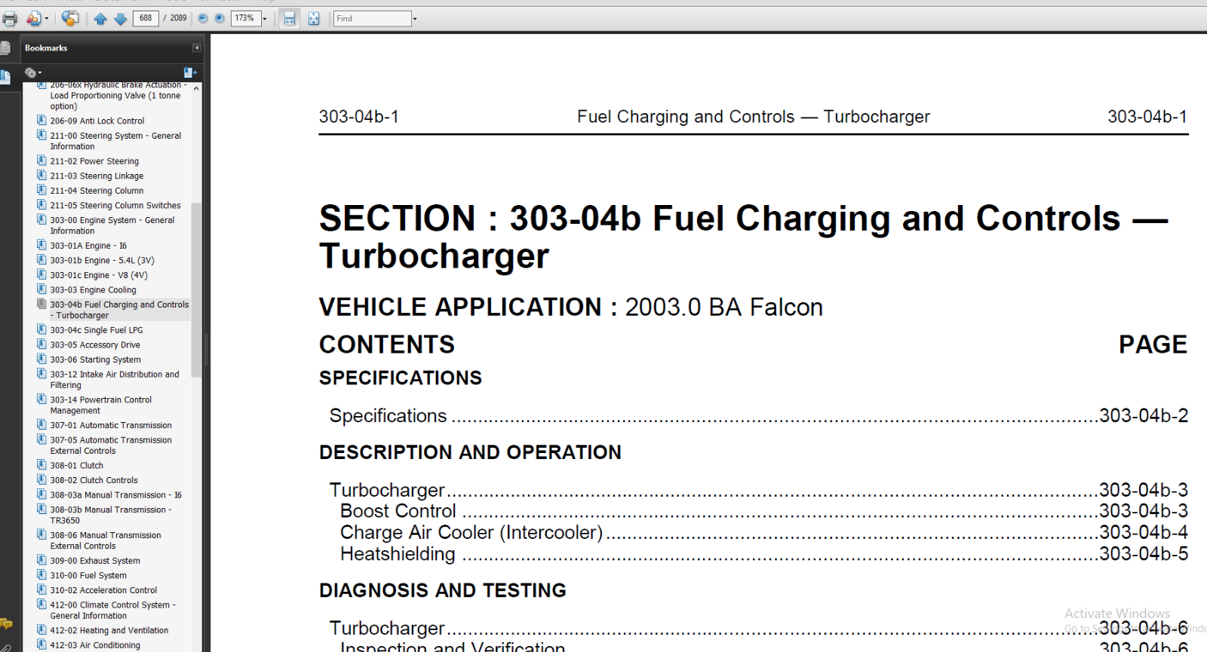Click the bookmarks panel scrollbar thumb

point(196,290)
